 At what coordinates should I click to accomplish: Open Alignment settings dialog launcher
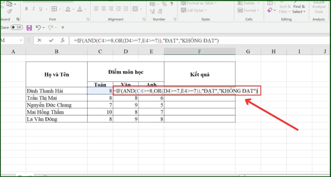tap(144, 19)
